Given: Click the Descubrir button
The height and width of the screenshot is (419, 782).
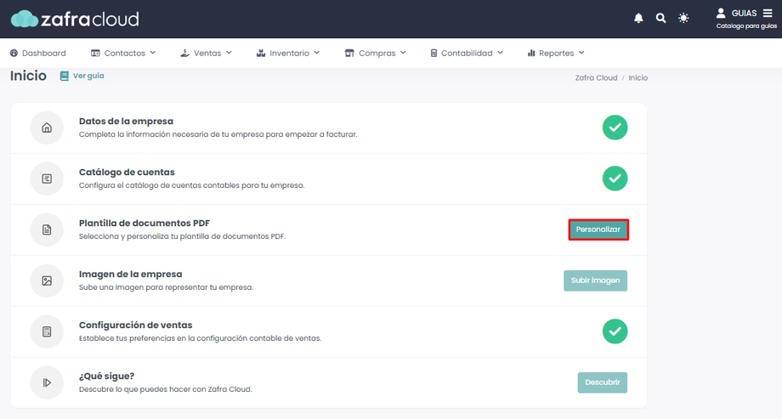Looking at the screenshot, I should click(603, 382).
